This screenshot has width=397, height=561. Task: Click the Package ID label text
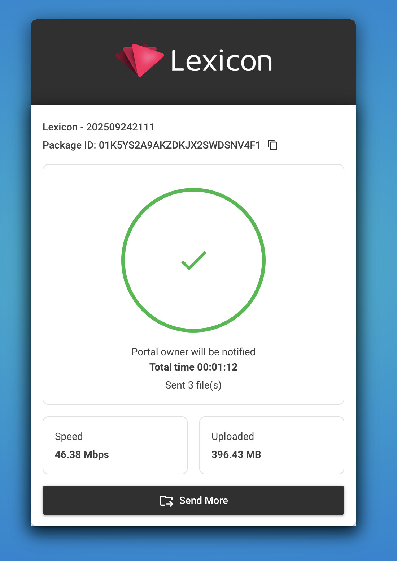click(69, 145)
